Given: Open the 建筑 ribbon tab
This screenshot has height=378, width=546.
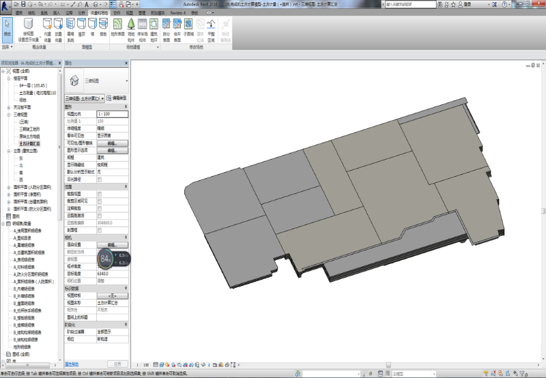Looking at the screenshot, I should (x=19, y=13).
